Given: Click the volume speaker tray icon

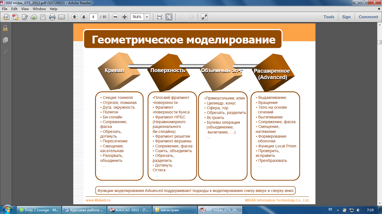Looking at the screenshot, I should click(359, 210).
